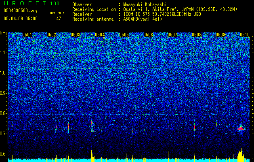Click the 0502 time marker

[51, 35]
